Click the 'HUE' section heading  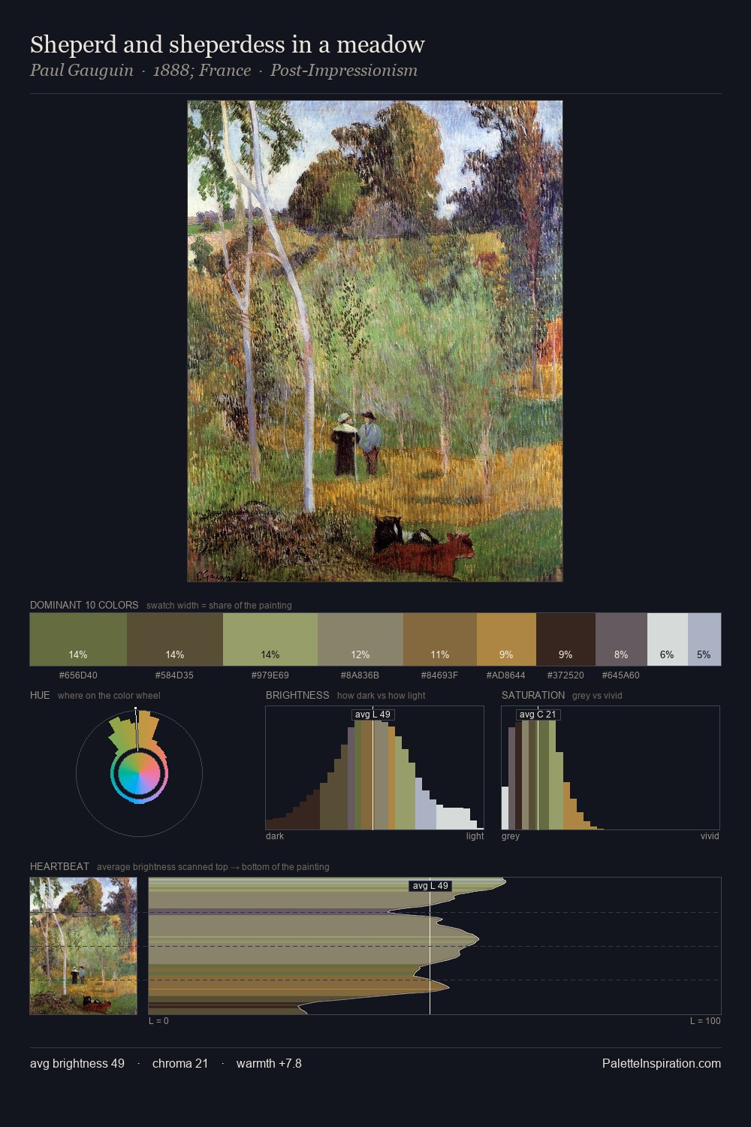click(40, 695)
